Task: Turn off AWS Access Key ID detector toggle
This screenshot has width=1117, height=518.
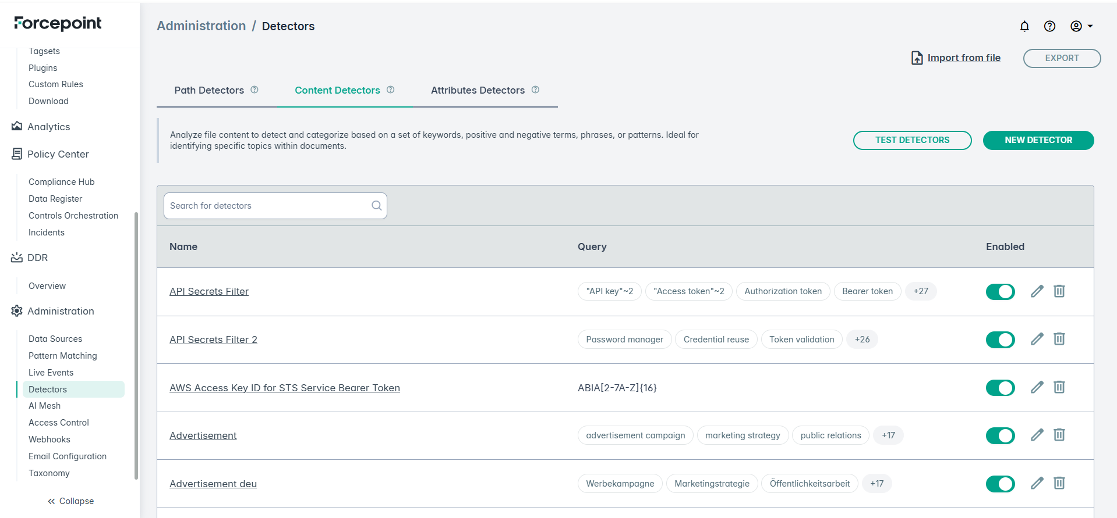Action: pos(1000,388)
